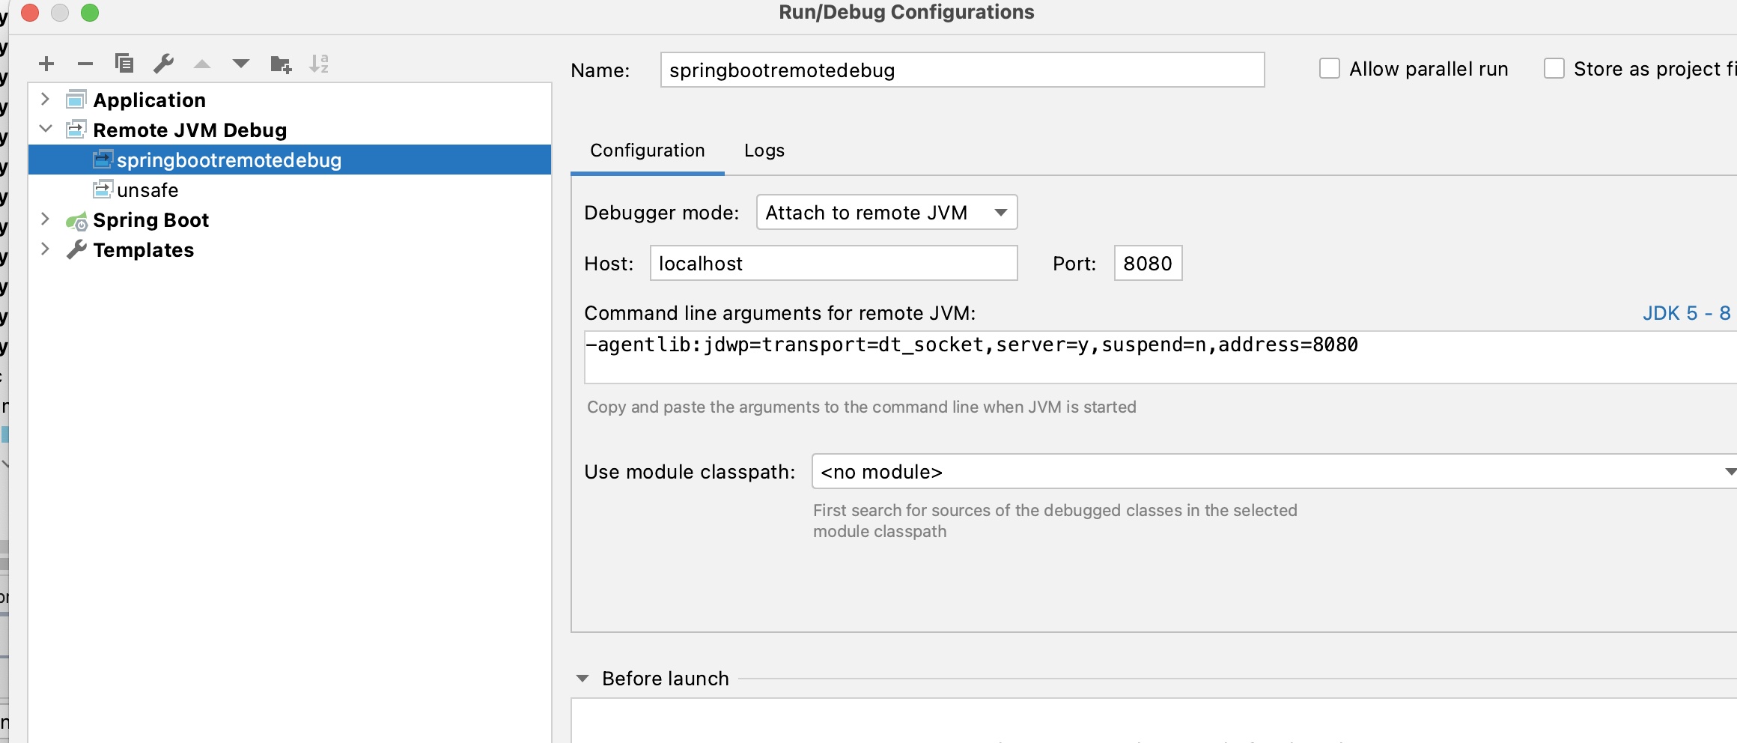Image resolution: width=1737 pixels, height=743 pixels.
Task: Click the Host input field
Action: [833, 264]
